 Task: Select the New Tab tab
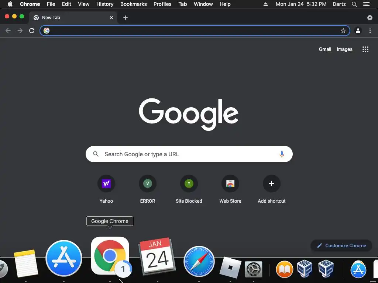[73, 18]
